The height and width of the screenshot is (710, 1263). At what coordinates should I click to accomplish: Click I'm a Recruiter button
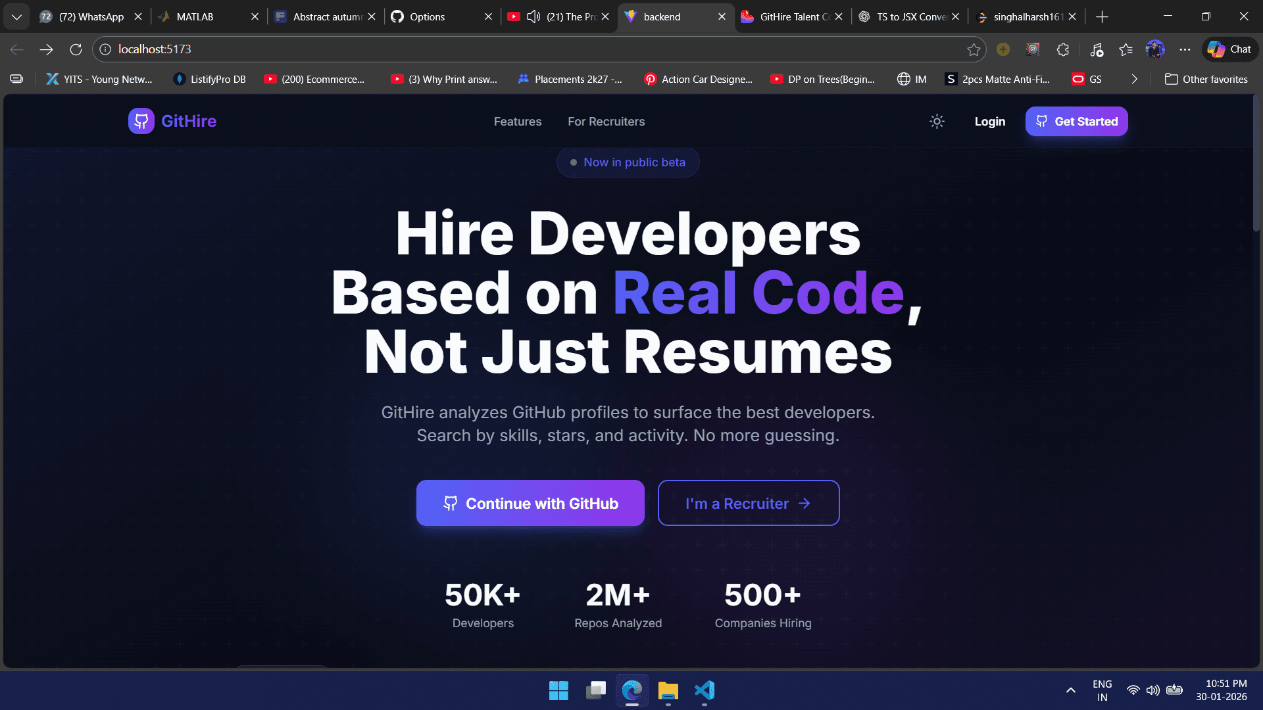(x=749, y=503)
